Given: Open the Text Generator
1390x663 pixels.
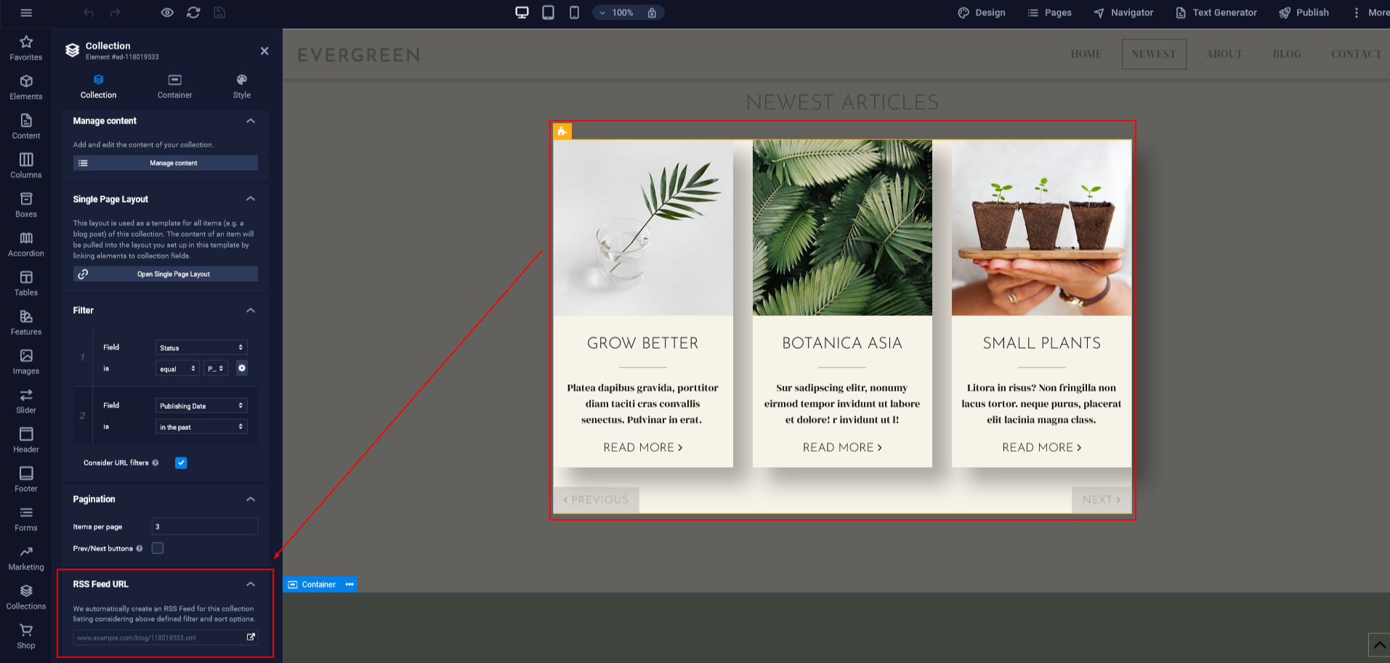Looking at the screenshot, I should (x=1216, y=12).
